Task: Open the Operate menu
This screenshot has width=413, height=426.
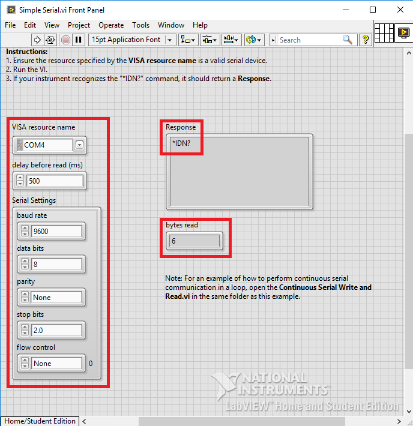Action: 111,25
